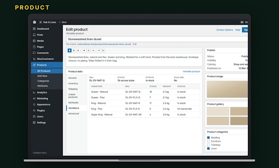
Task: Click the On backorder status cell
Action: [x=185, y=109]
